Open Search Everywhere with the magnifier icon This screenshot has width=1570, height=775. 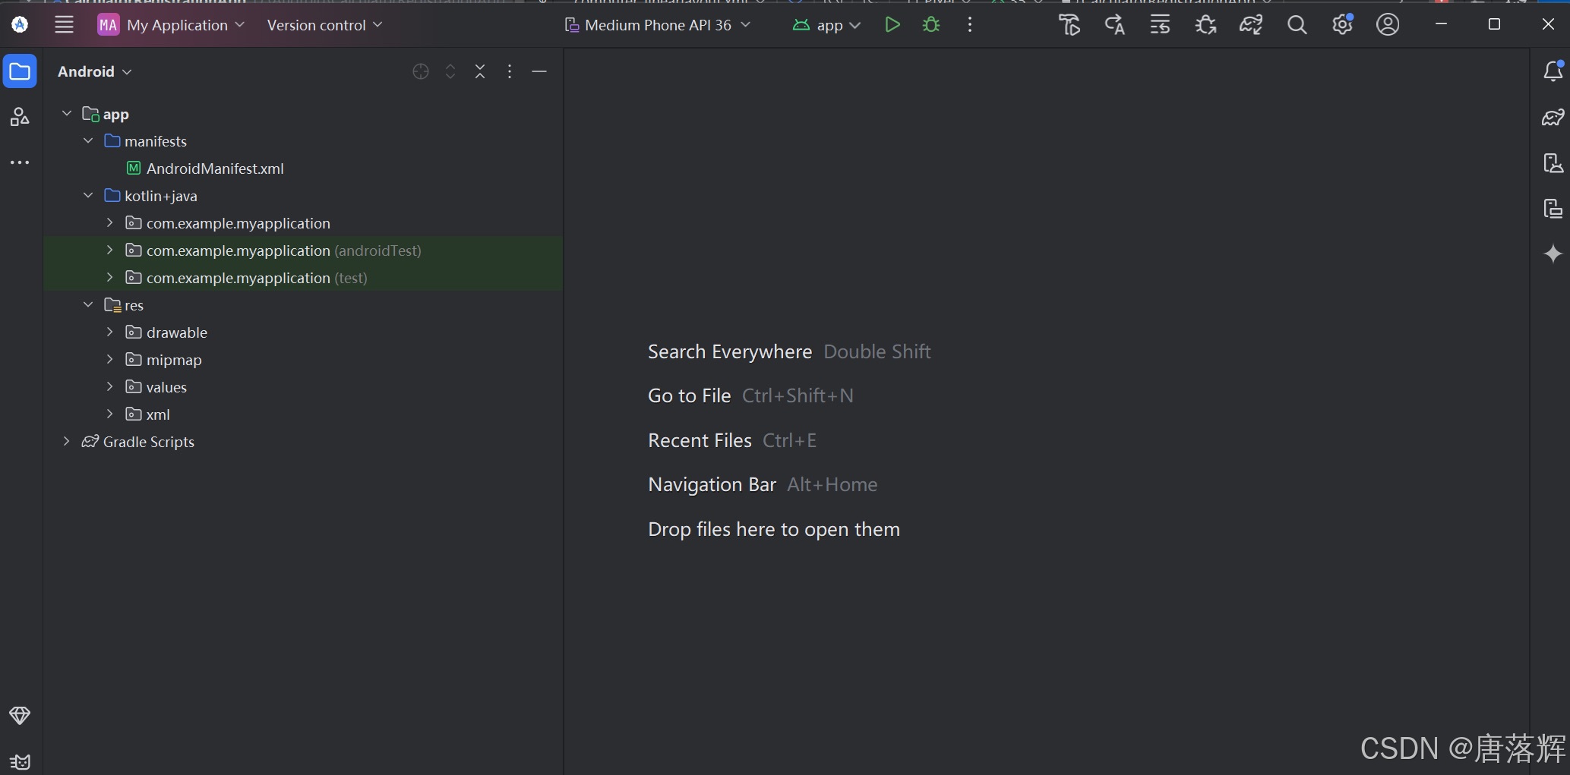tap(1297, 24)
